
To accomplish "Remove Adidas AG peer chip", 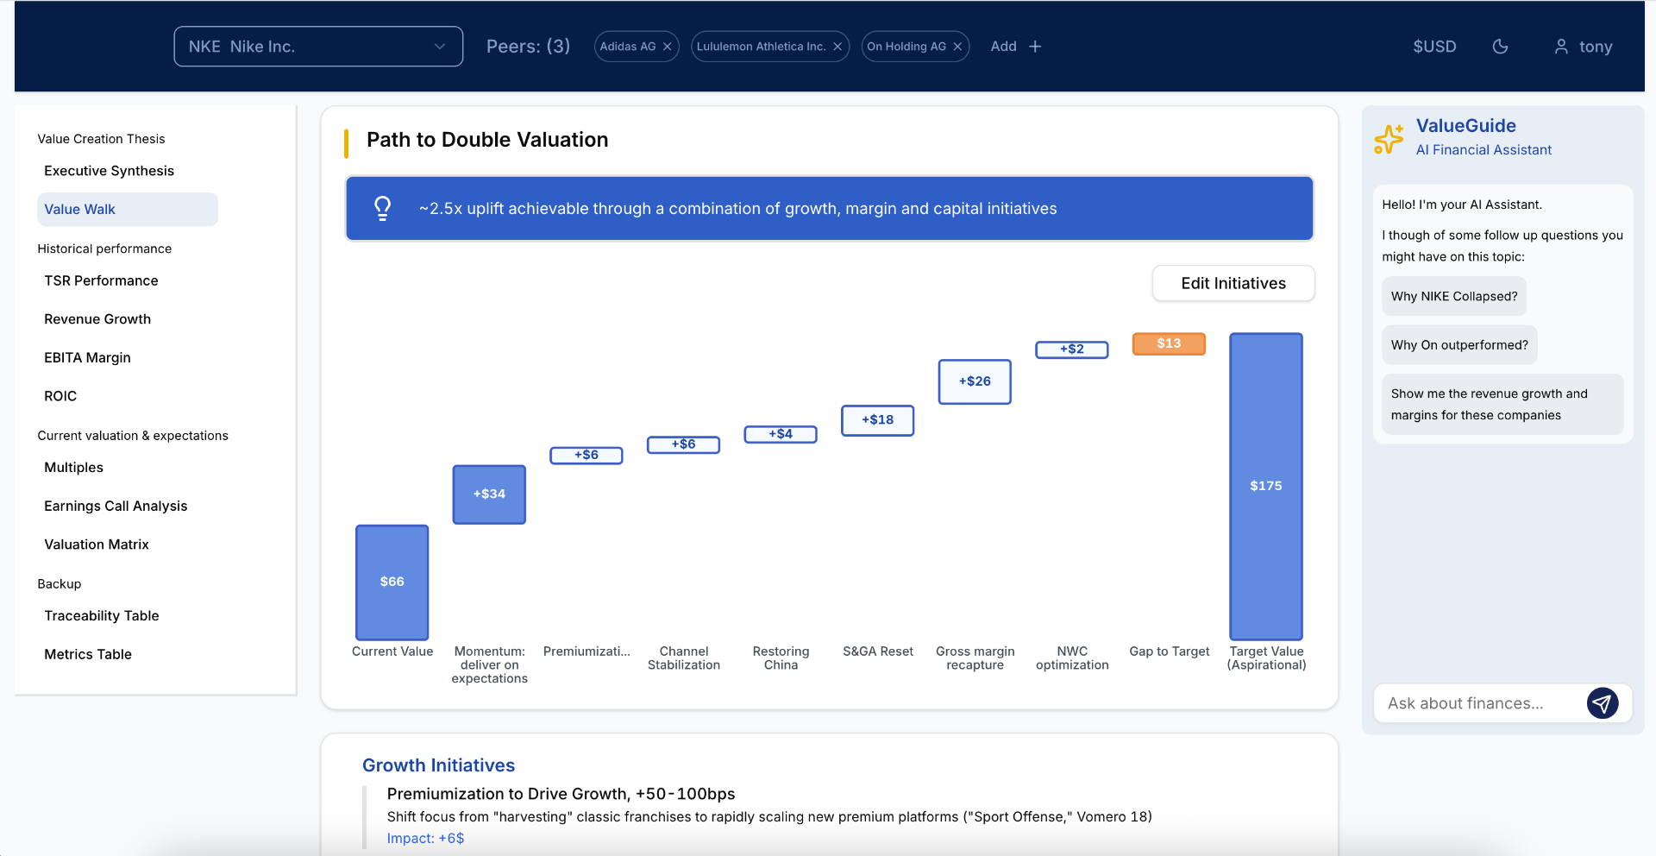I will coord(667,47).
